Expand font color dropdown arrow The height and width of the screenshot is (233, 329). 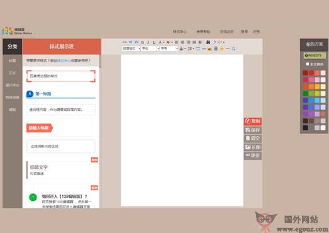click(x=164, y=42)
